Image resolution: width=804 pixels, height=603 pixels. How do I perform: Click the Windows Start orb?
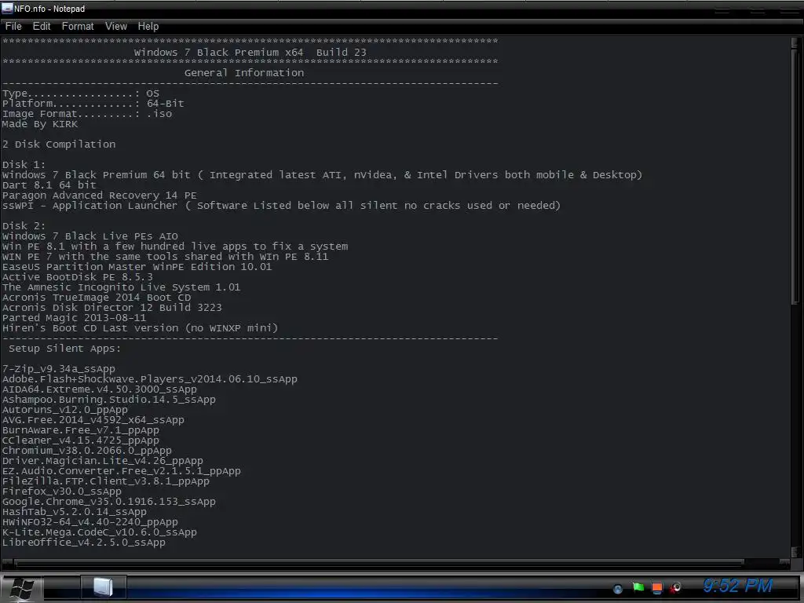pos(22,588)
